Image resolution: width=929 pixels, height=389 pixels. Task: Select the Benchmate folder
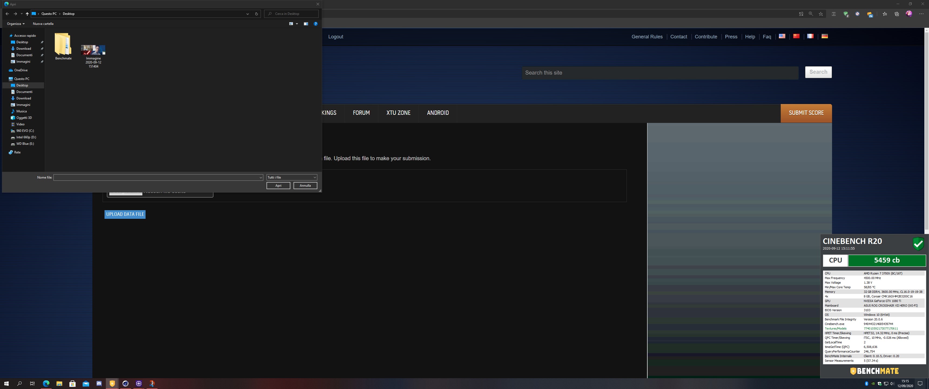63,46
